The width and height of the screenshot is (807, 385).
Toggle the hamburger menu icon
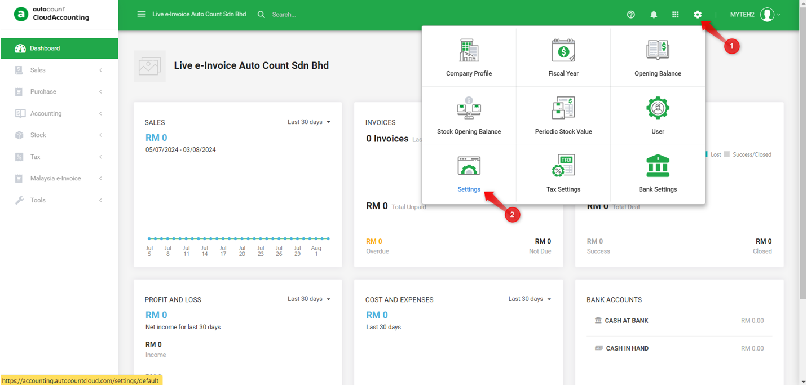[142, 14]
